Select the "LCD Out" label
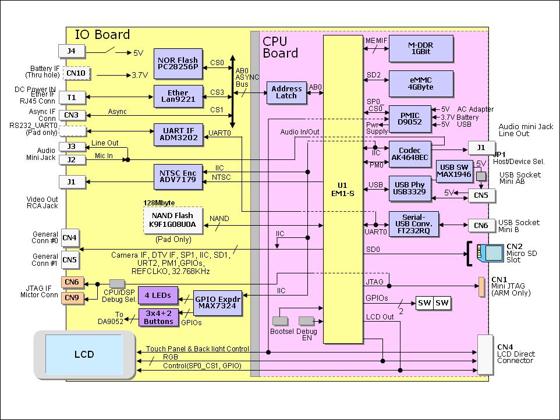 point(380,316)
